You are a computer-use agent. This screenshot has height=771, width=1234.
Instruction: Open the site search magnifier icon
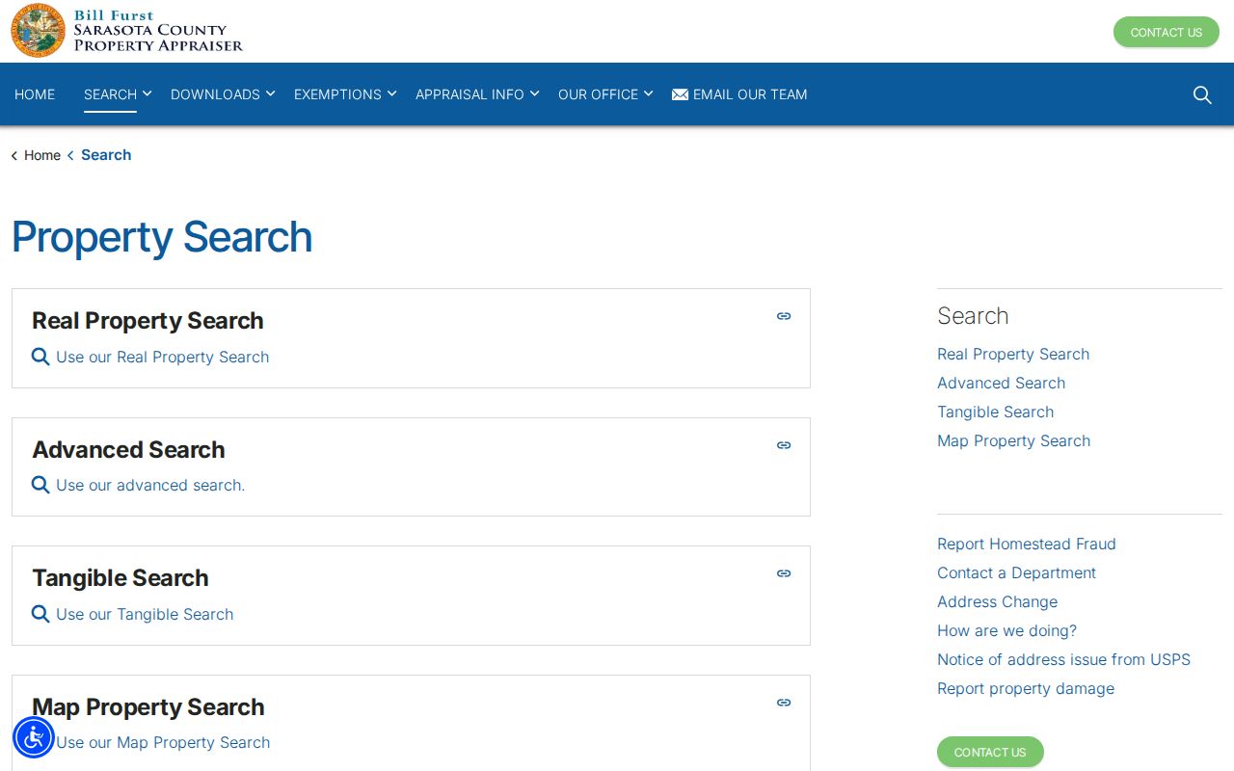[x=1202, y=94]
